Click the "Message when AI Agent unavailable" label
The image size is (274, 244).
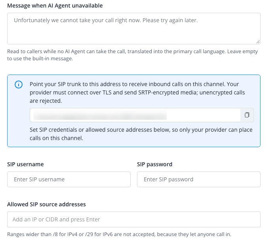click(x=55, y=6)
